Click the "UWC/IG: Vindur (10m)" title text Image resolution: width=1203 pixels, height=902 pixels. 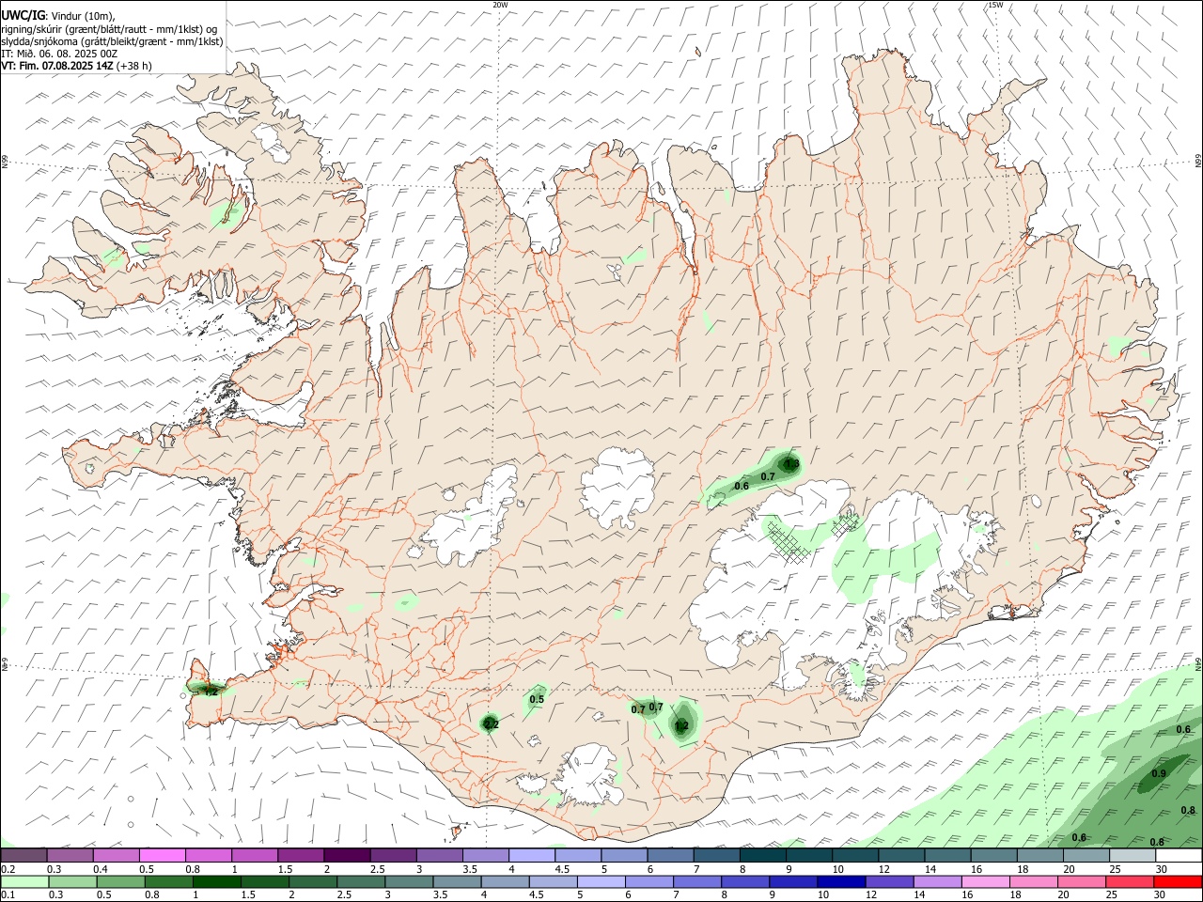point(58,15)
